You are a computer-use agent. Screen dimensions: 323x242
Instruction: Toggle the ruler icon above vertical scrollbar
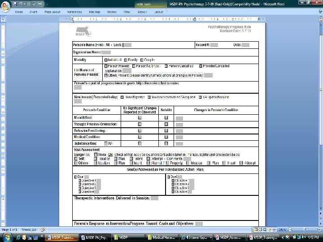[x=321, y=20]
